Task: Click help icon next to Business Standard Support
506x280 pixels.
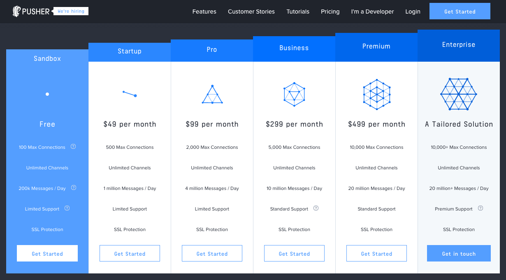Action: coord(316,208)
